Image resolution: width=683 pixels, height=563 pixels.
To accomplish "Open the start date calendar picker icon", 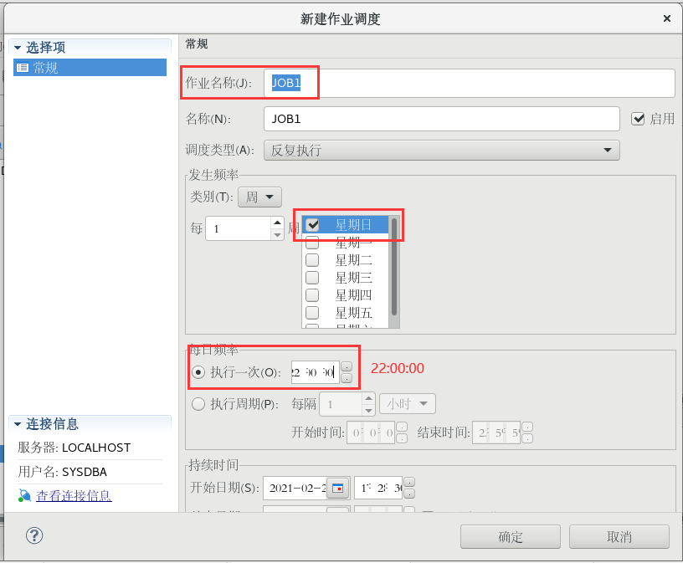I will (337, 488).
